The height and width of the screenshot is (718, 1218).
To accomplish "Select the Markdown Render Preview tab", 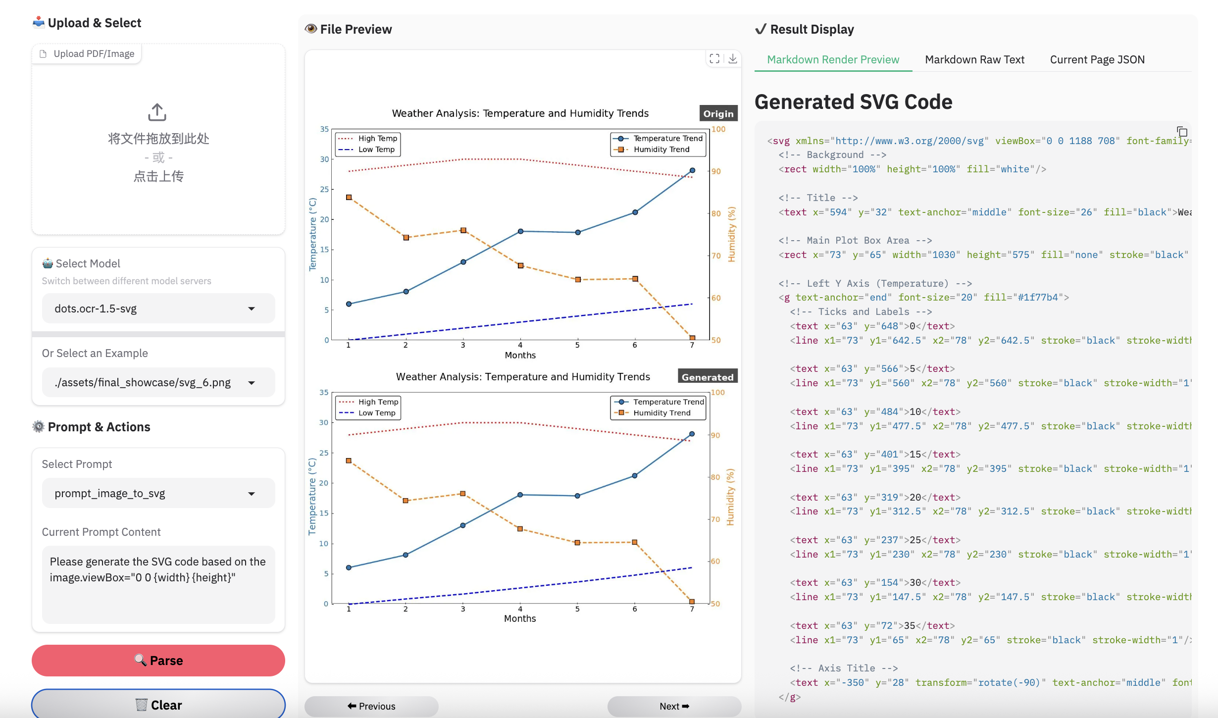I will pyautogui.click(x=833, y=59).
